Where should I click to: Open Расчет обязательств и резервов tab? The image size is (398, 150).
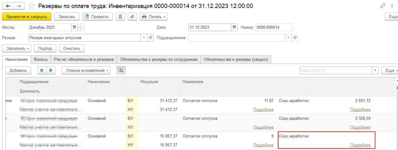(x=84, y=59)
